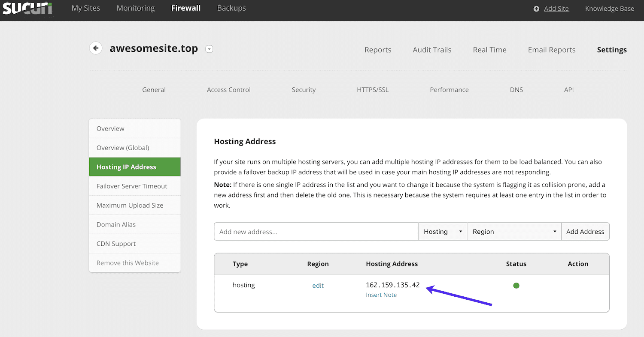Switch to the DNS settings tab
The image size is (644, 337).
pyautogui.click(x=516, y=89)
